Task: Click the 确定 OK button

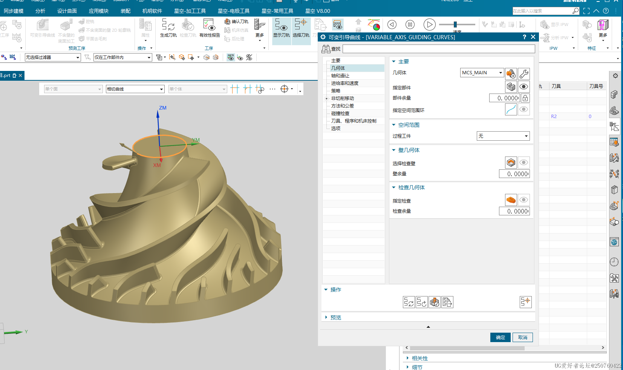Action: (501, 337)
